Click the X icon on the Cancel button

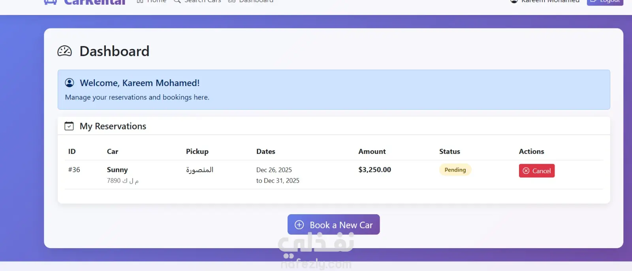(526, 171)
